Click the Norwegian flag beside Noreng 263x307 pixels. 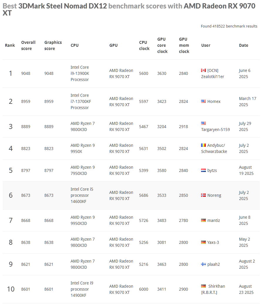(203, 195)
